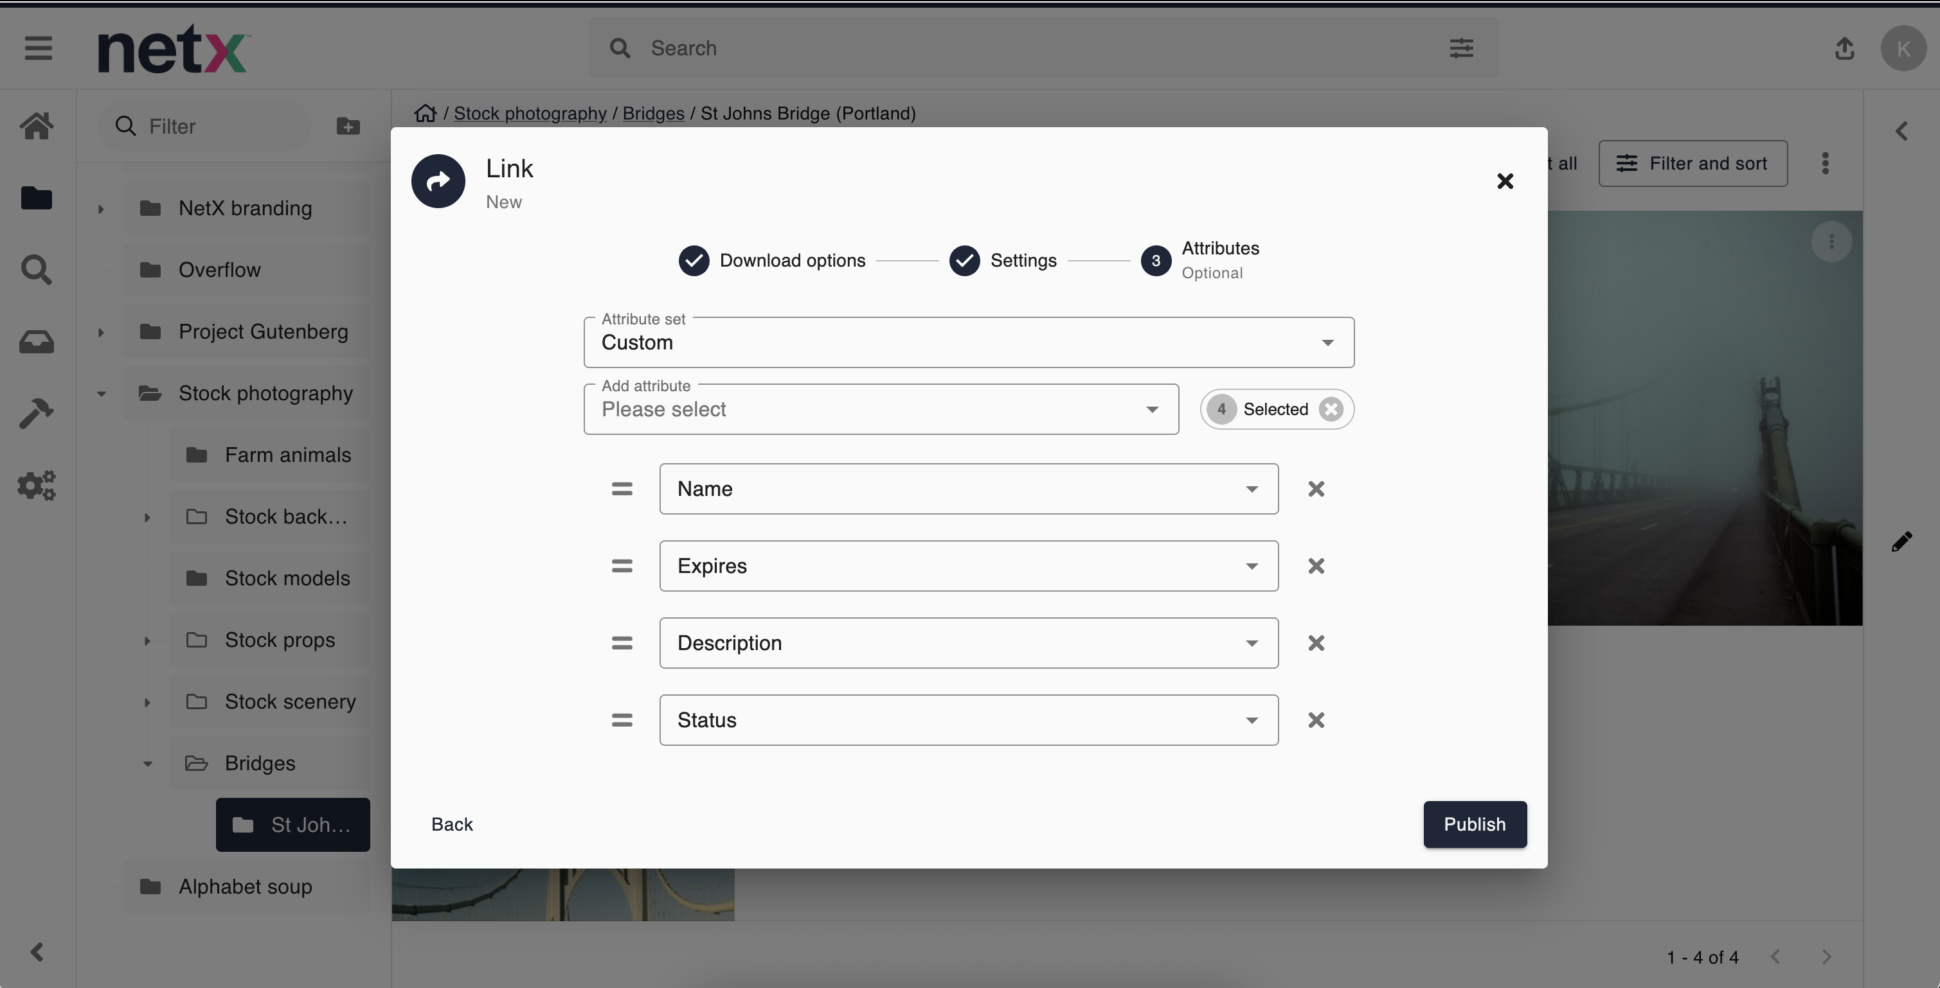1940x988 pixels.
Task: Click the add new folder icon
Action: [x=348, y=127]
